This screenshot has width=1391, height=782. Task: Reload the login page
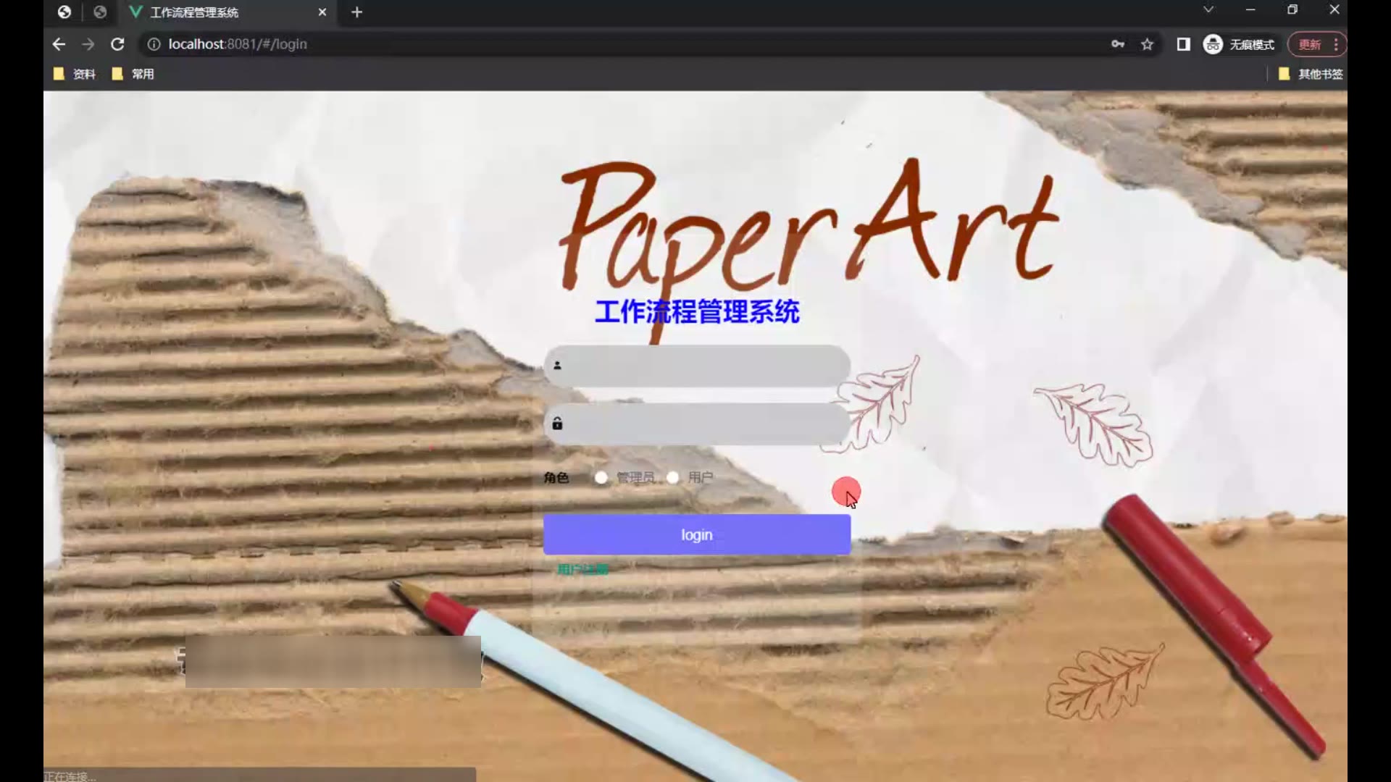tap(117, 44)
